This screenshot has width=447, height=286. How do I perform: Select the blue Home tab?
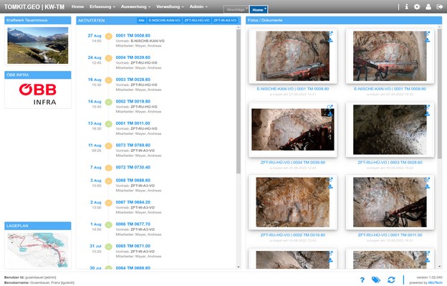pos(259,10)
